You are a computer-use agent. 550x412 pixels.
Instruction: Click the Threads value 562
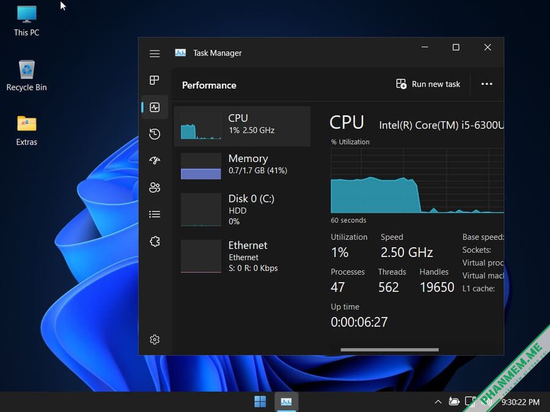389,287
